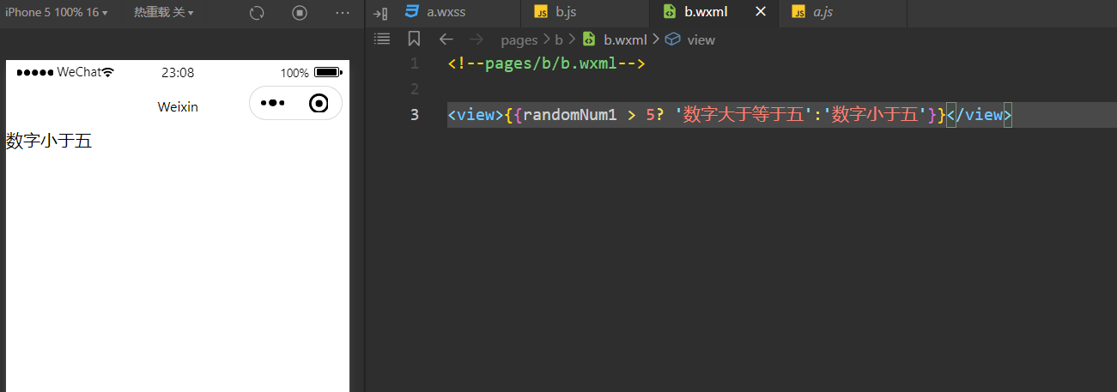The height and width of the screenshot is (392, 1117).
Task: Close the b.wxml tab
Action: [x=760, y=12]
